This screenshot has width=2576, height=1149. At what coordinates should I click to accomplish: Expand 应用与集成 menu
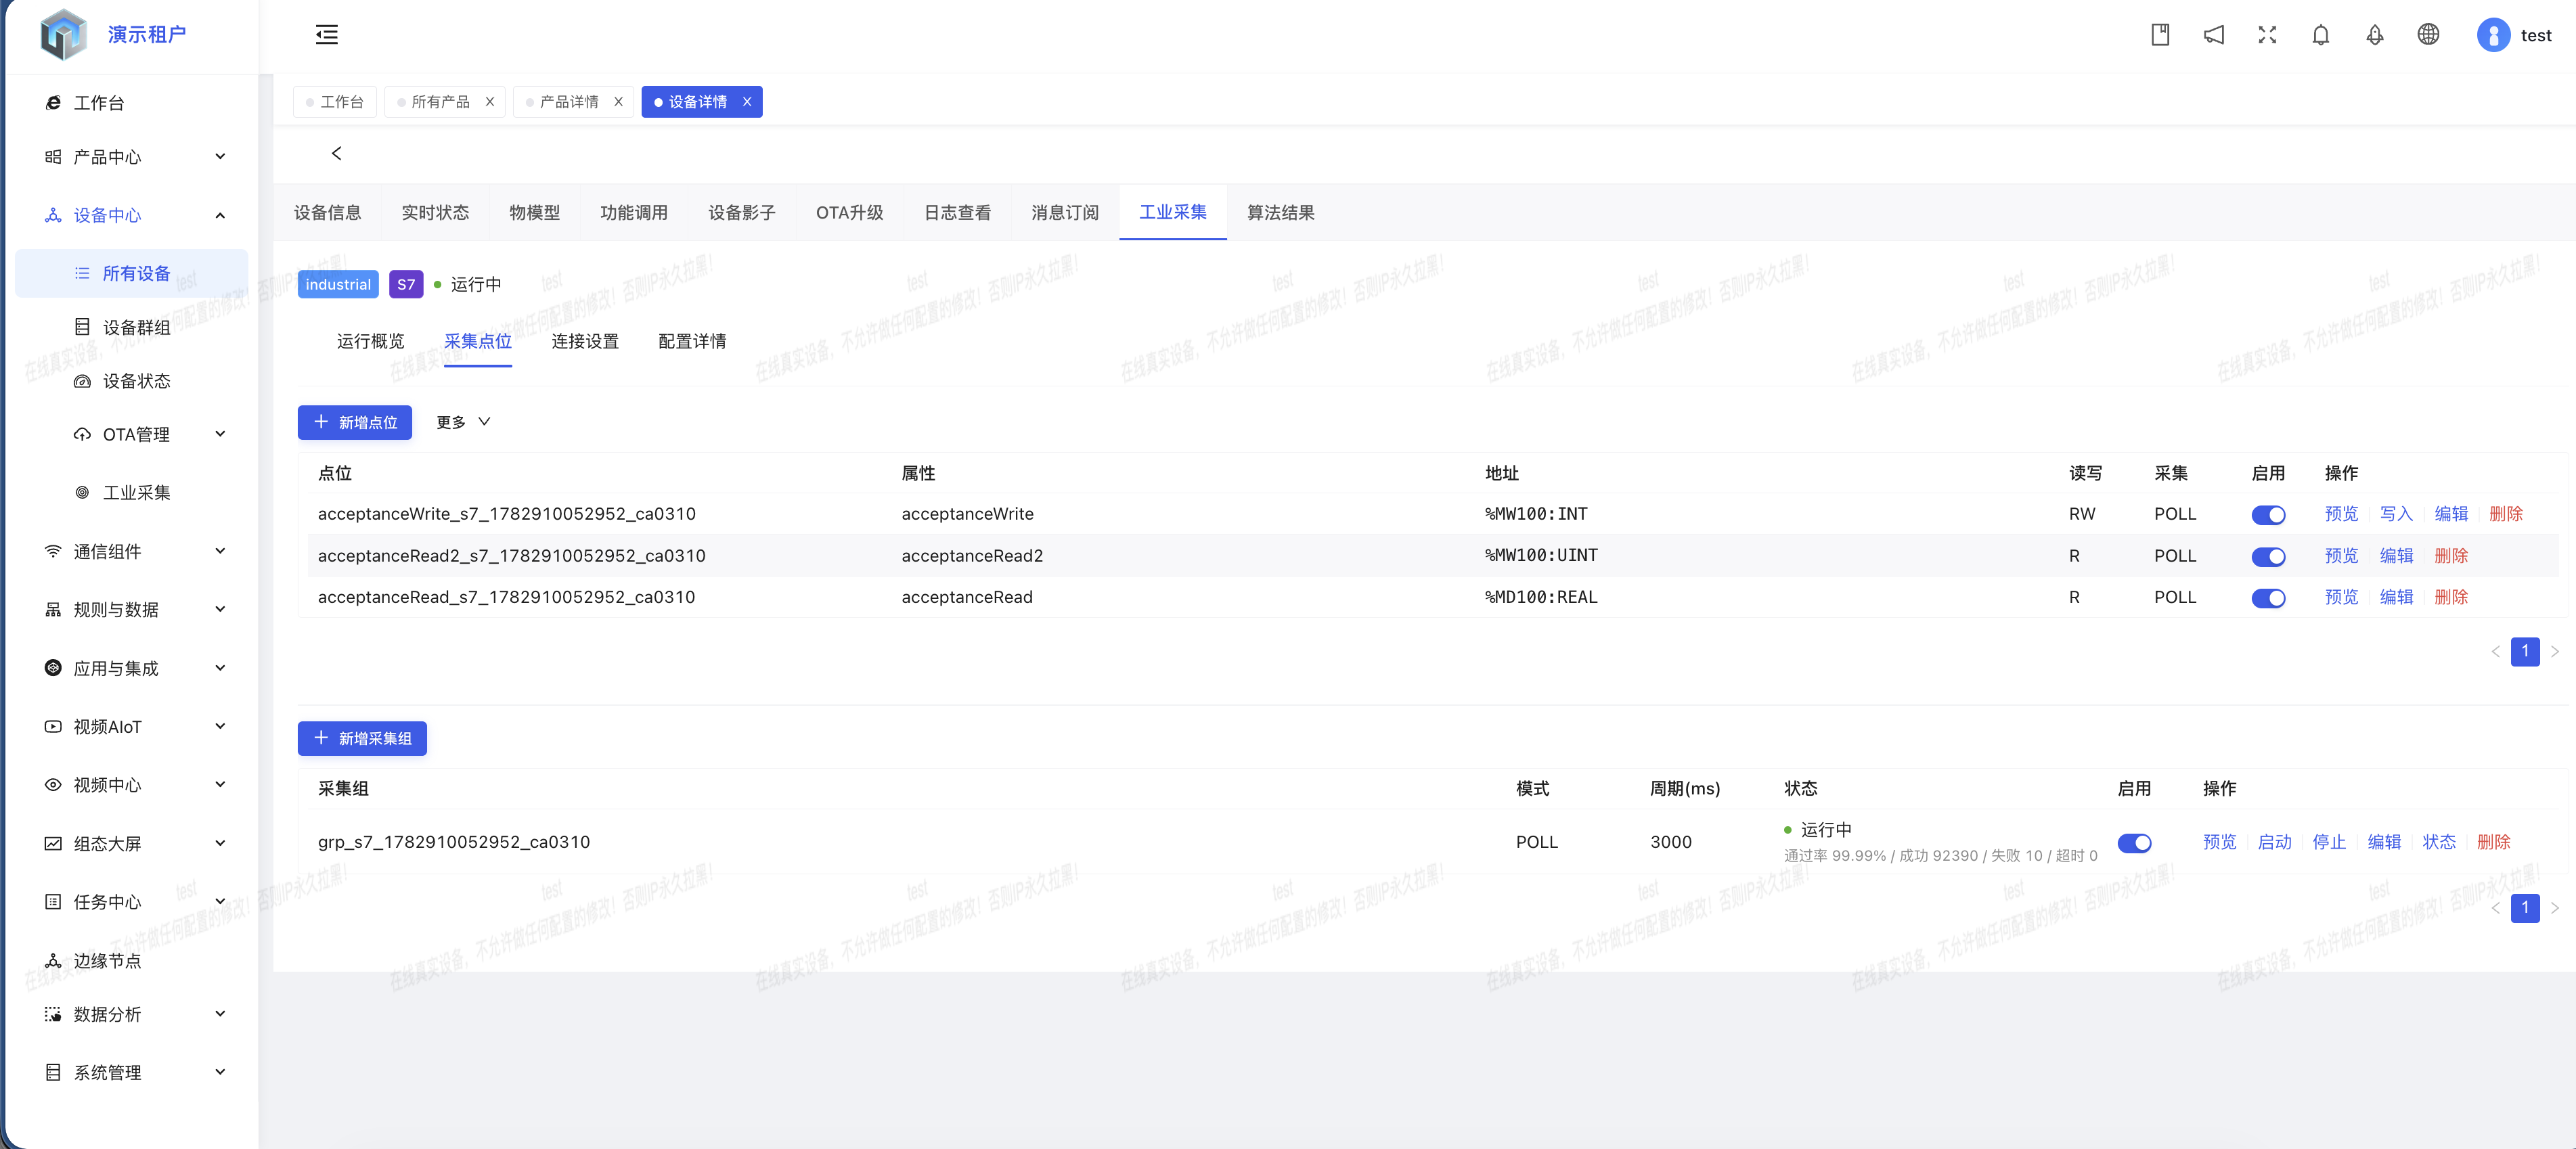tap(220, 668)
